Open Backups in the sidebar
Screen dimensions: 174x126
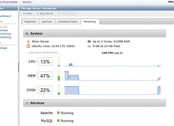click(x=4, y=30)
